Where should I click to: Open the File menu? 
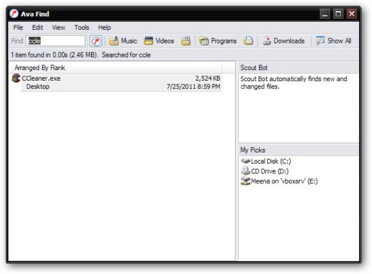18,27
